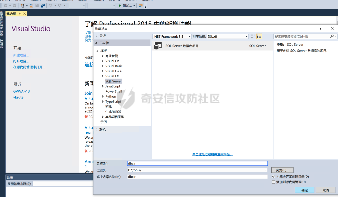Open the 位置 path dropdown arrow
This screenshot has width=338, height=197.
coord(266,170)
